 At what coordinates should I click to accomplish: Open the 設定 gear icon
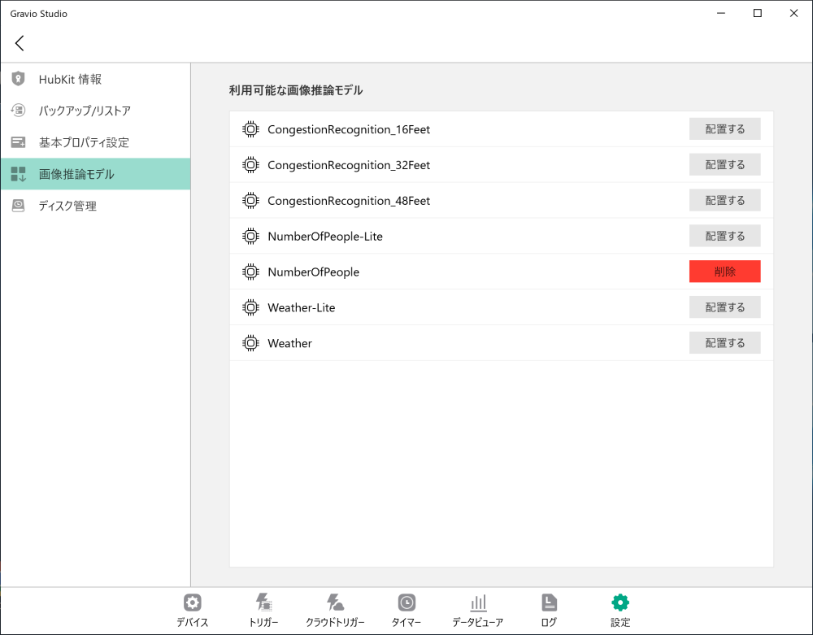coord(620,602)
